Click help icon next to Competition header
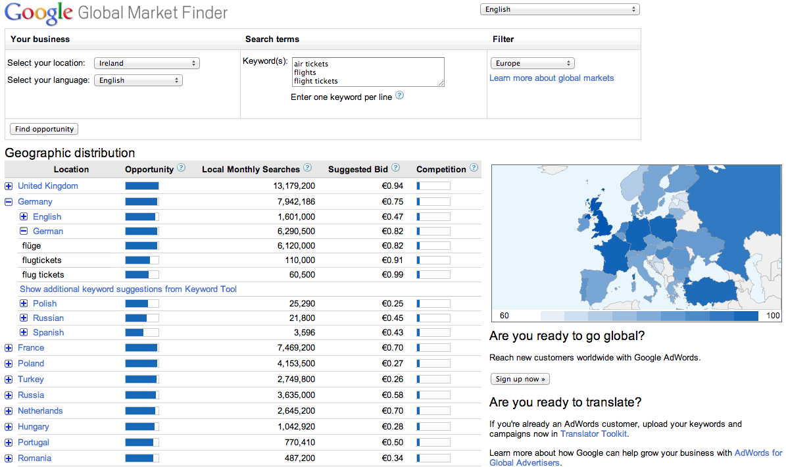This screenshot has height=467, width=786. click(x=474, y=168)
